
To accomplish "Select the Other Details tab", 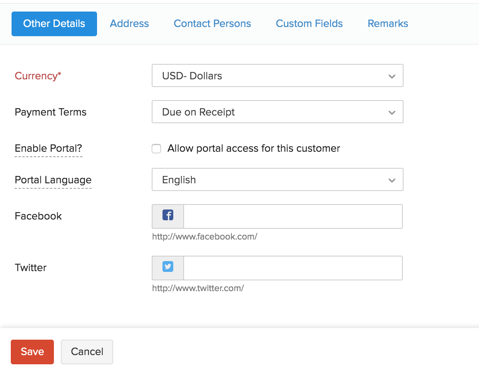I will click(54, 24).
